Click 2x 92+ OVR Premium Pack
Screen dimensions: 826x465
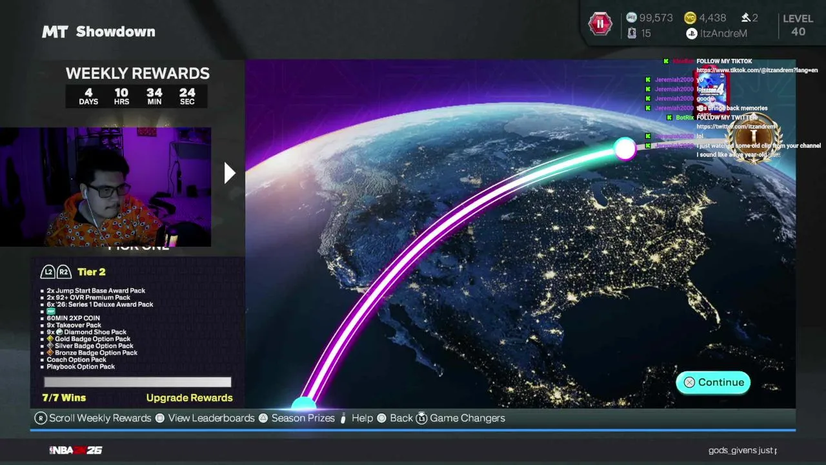tap(88, 298)
